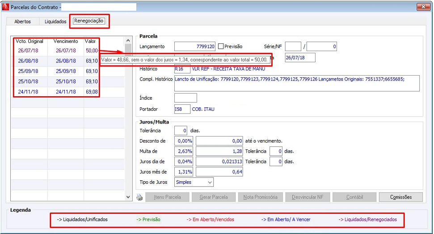434x234 pixels.
Task: Click the Vcto. Original column header
Action: tap(29, 41)
